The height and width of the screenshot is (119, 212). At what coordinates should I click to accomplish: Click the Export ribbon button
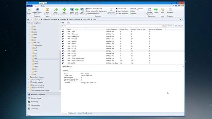point(133,9)
